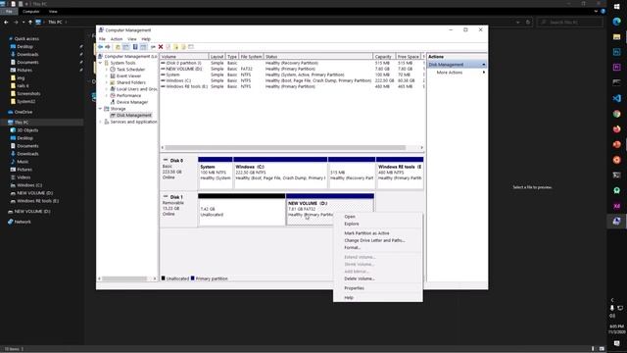The image size is (627, 353).
Task: Open the Action menu
Action: coord(117,39)
